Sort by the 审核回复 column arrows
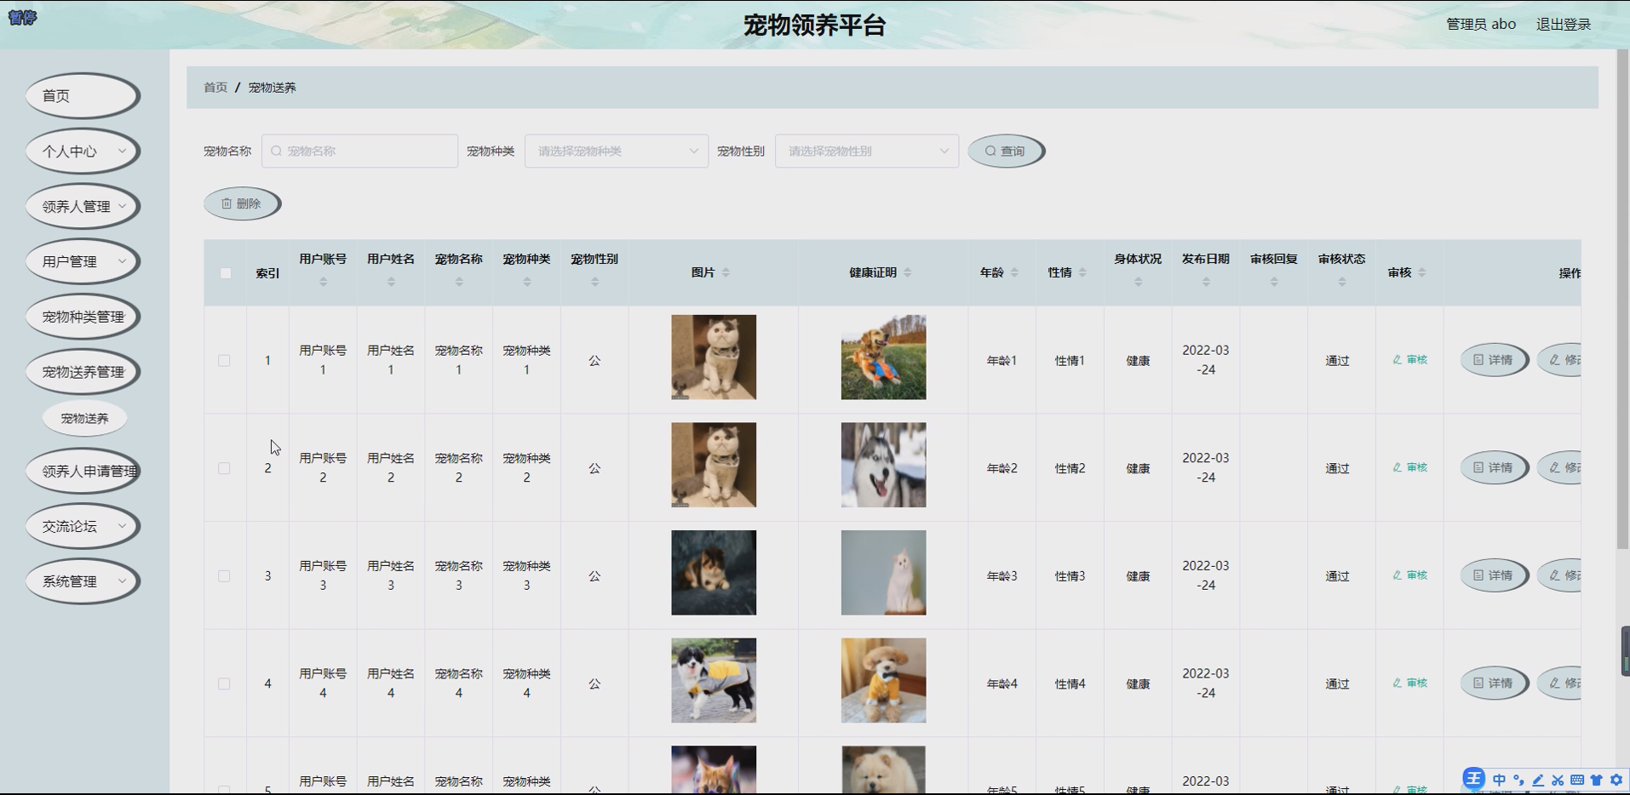Viewport: 1630px width, 795px height. (1274, 282)
